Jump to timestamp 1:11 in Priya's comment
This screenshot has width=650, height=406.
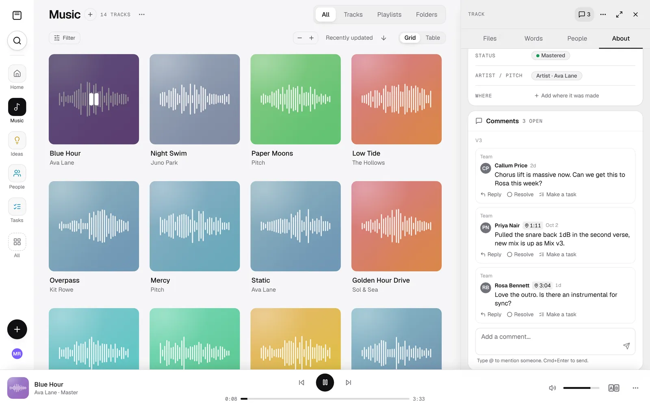(533, 226)
